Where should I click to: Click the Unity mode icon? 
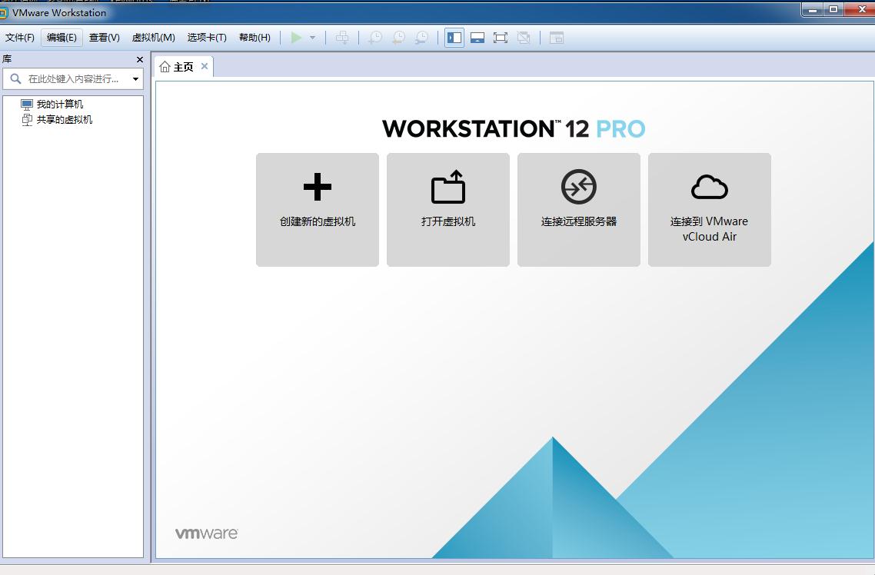click(x=524, y=37)
